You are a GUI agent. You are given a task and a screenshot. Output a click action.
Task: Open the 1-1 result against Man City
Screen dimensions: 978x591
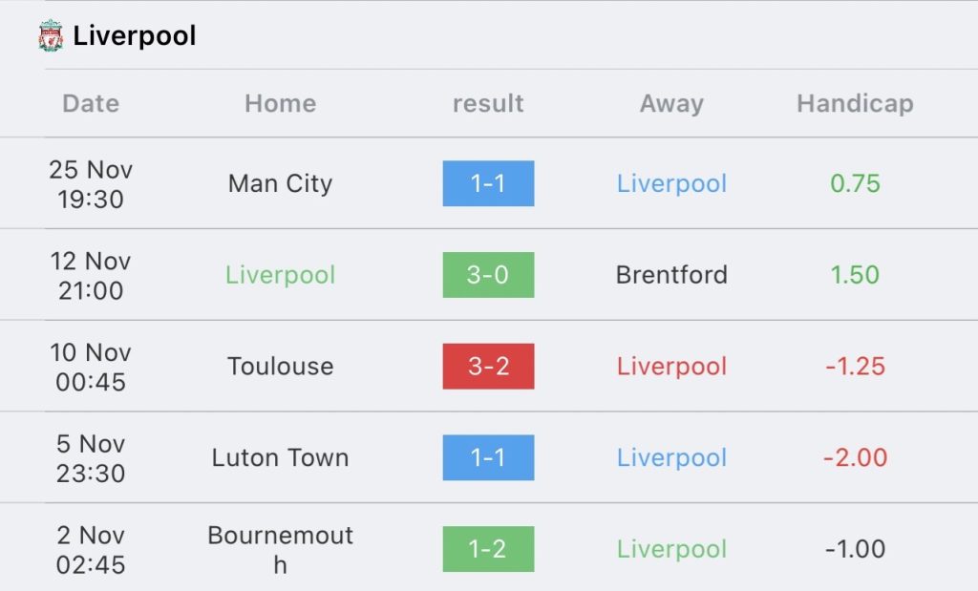coord(488,183)
